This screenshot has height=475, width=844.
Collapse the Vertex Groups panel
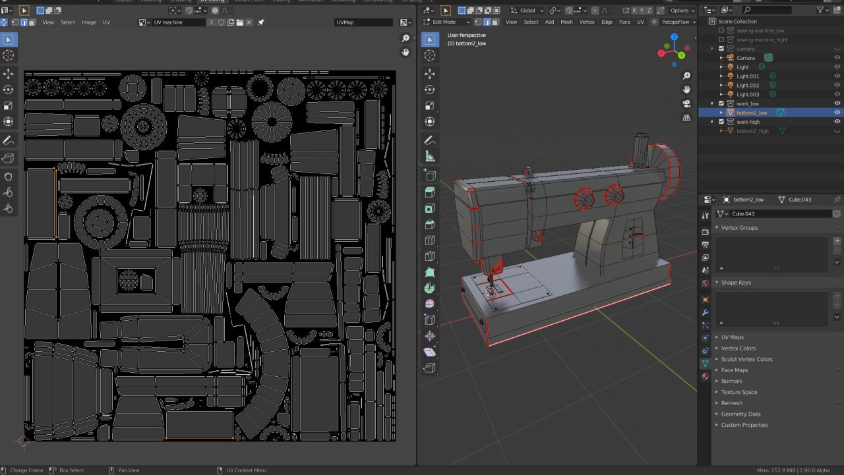click(x=739, y=228)
